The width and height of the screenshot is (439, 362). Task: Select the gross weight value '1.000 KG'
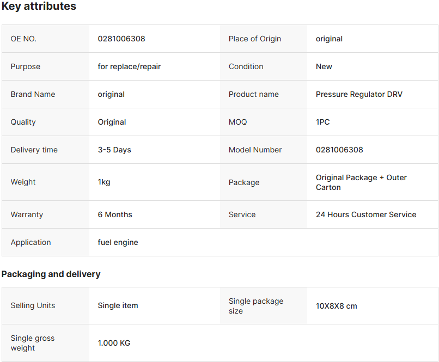tap(114, 343)
